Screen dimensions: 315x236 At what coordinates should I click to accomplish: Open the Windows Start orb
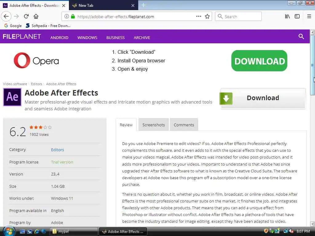(8, 231)
